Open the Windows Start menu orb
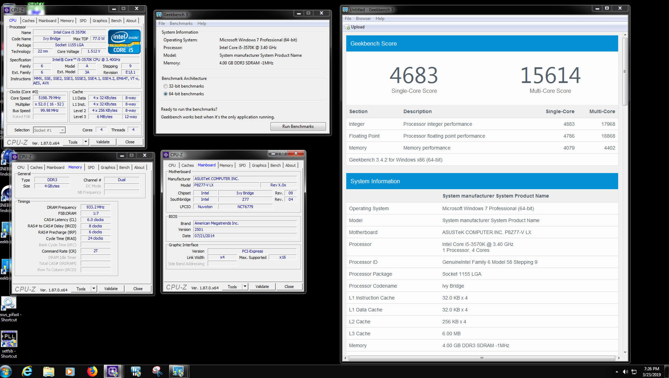Viewport: 669px width, 378px height. pyautogui.click(x=6, y=371)
